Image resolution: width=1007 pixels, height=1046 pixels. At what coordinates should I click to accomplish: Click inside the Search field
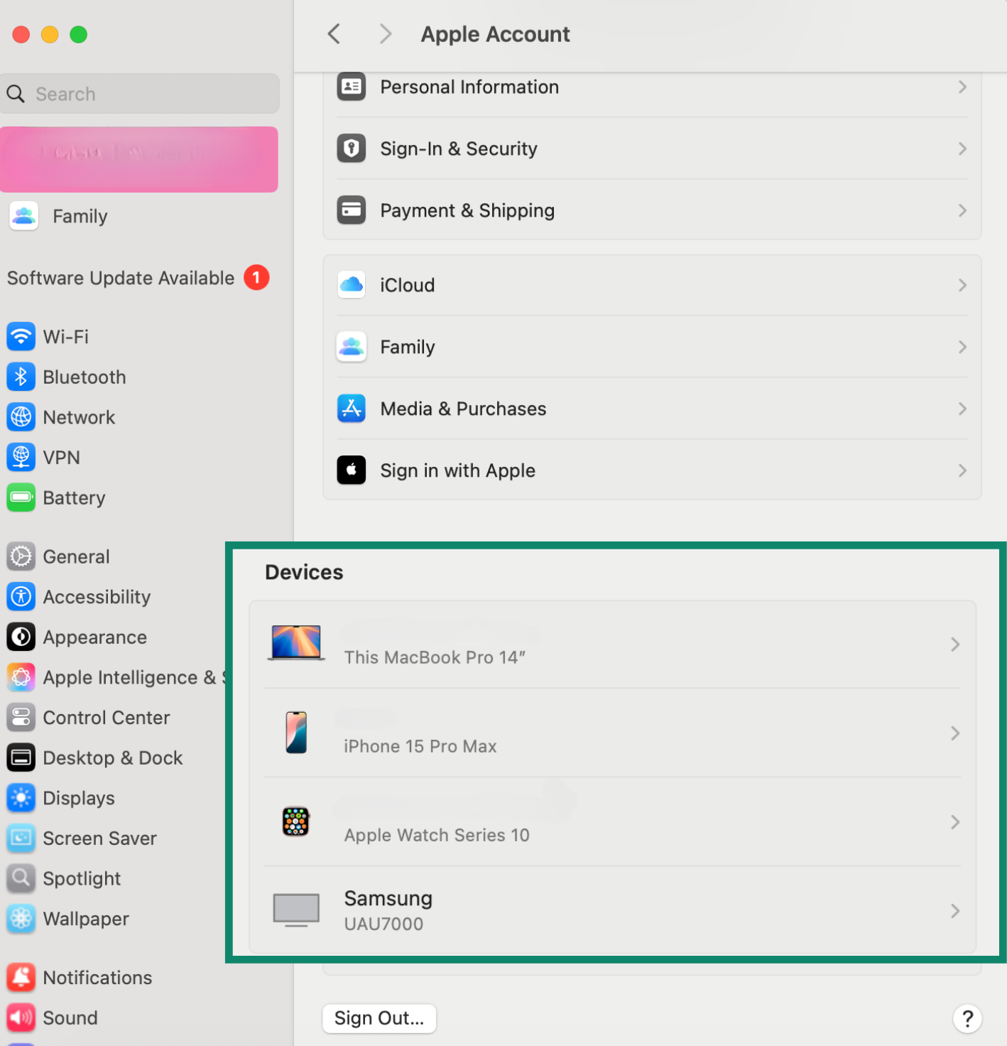pyautogui.click(x=139, y=93)
